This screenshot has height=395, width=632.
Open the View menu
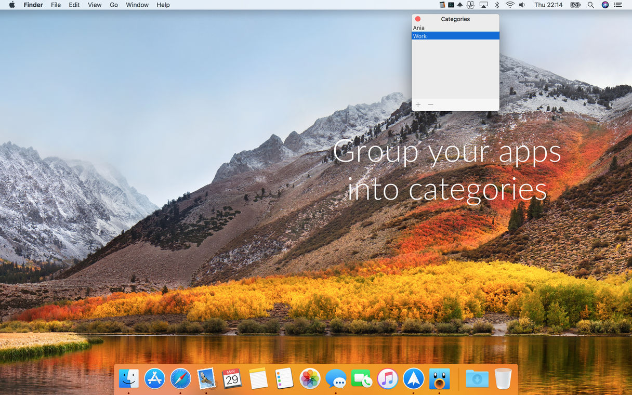(x=95, y=5)
